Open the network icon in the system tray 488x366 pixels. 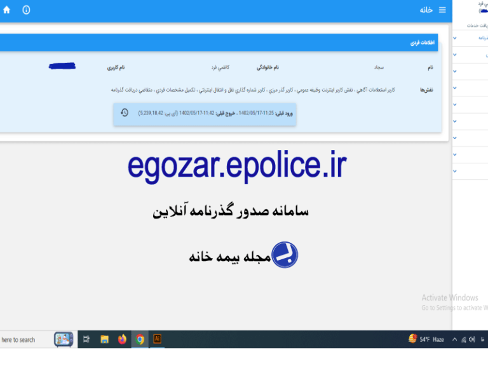point(464,339)
